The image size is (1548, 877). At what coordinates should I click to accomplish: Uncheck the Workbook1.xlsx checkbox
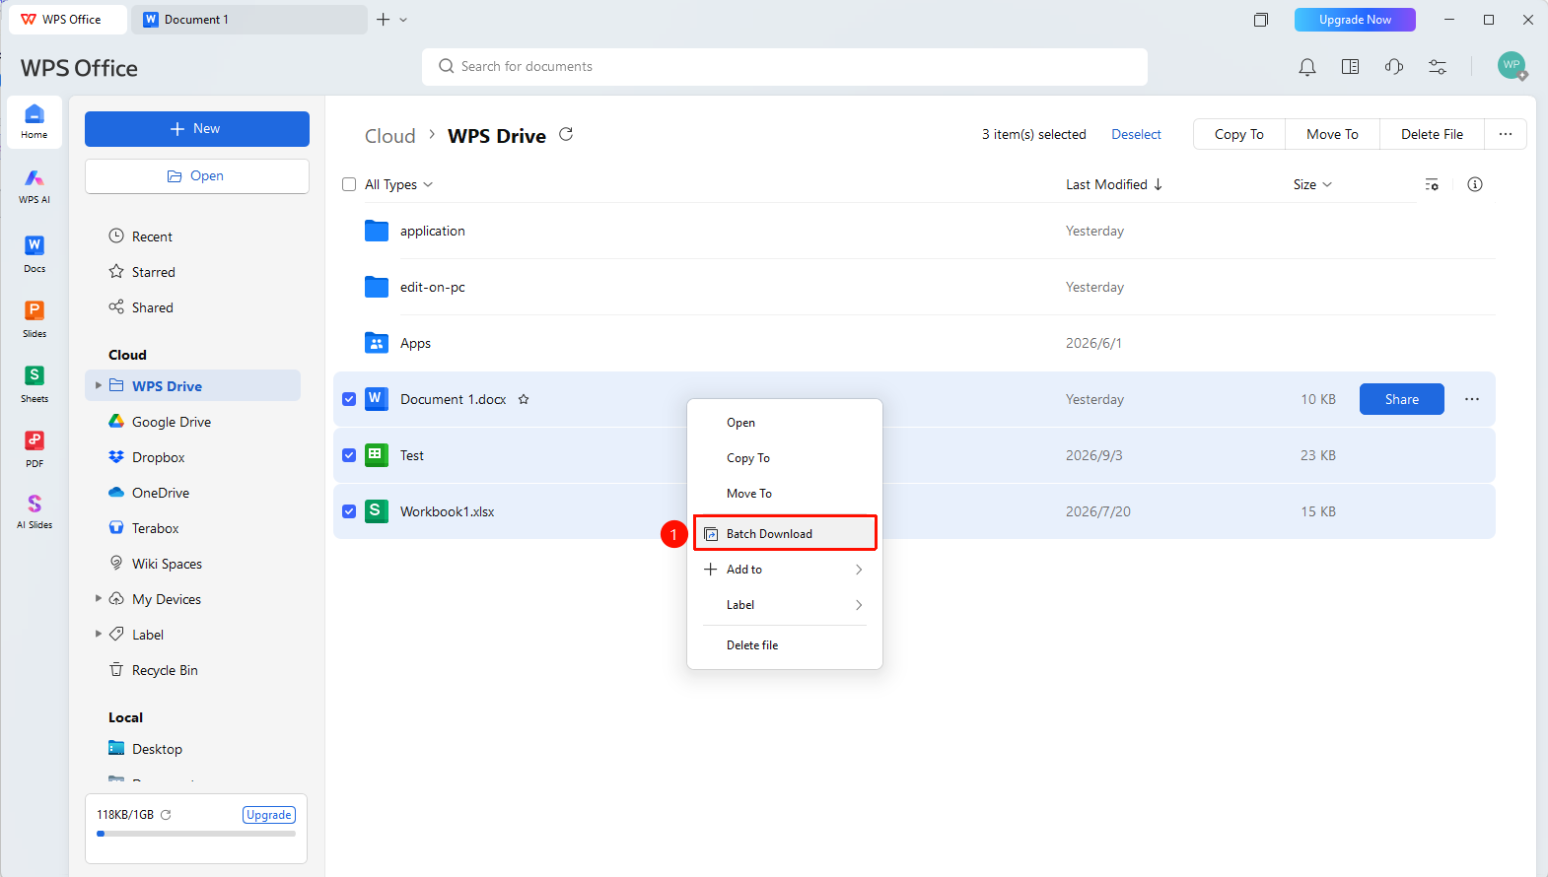tap(349, 511)
